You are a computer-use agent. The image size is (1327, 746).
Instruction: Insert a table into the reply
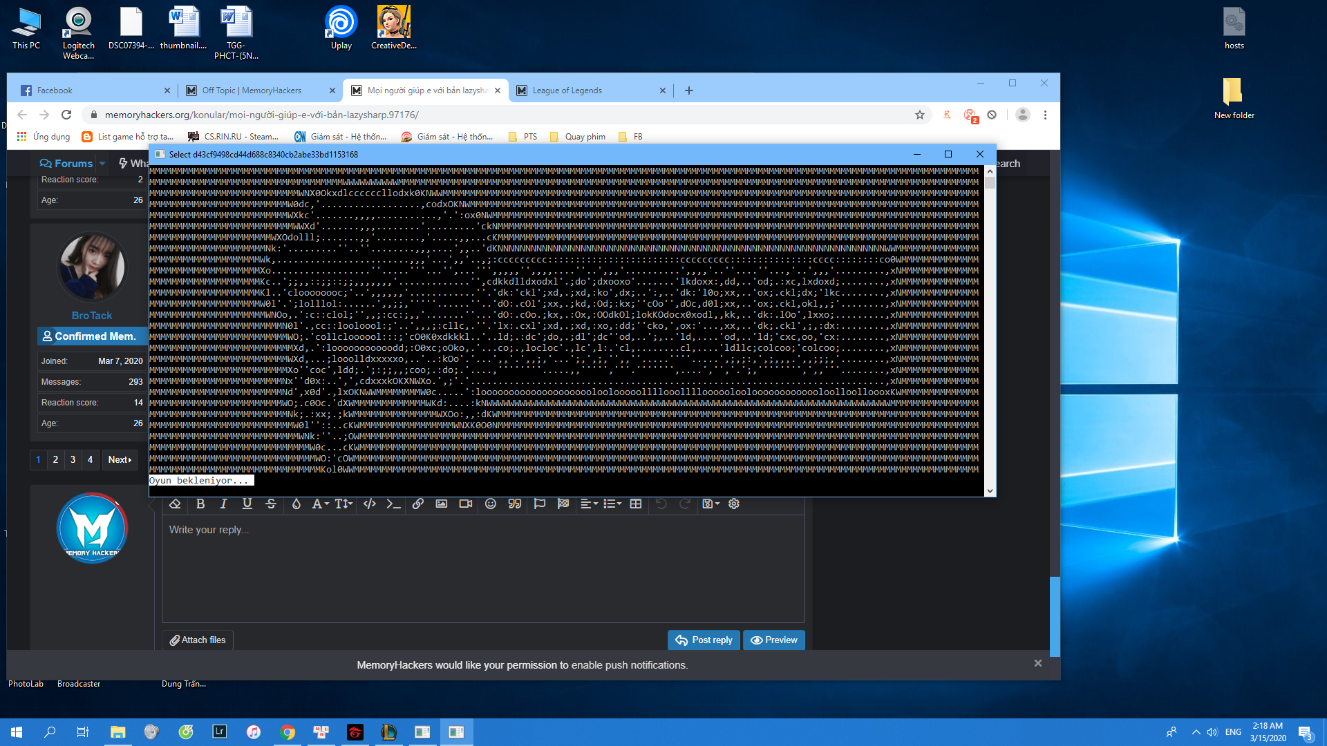pos(636,504)
